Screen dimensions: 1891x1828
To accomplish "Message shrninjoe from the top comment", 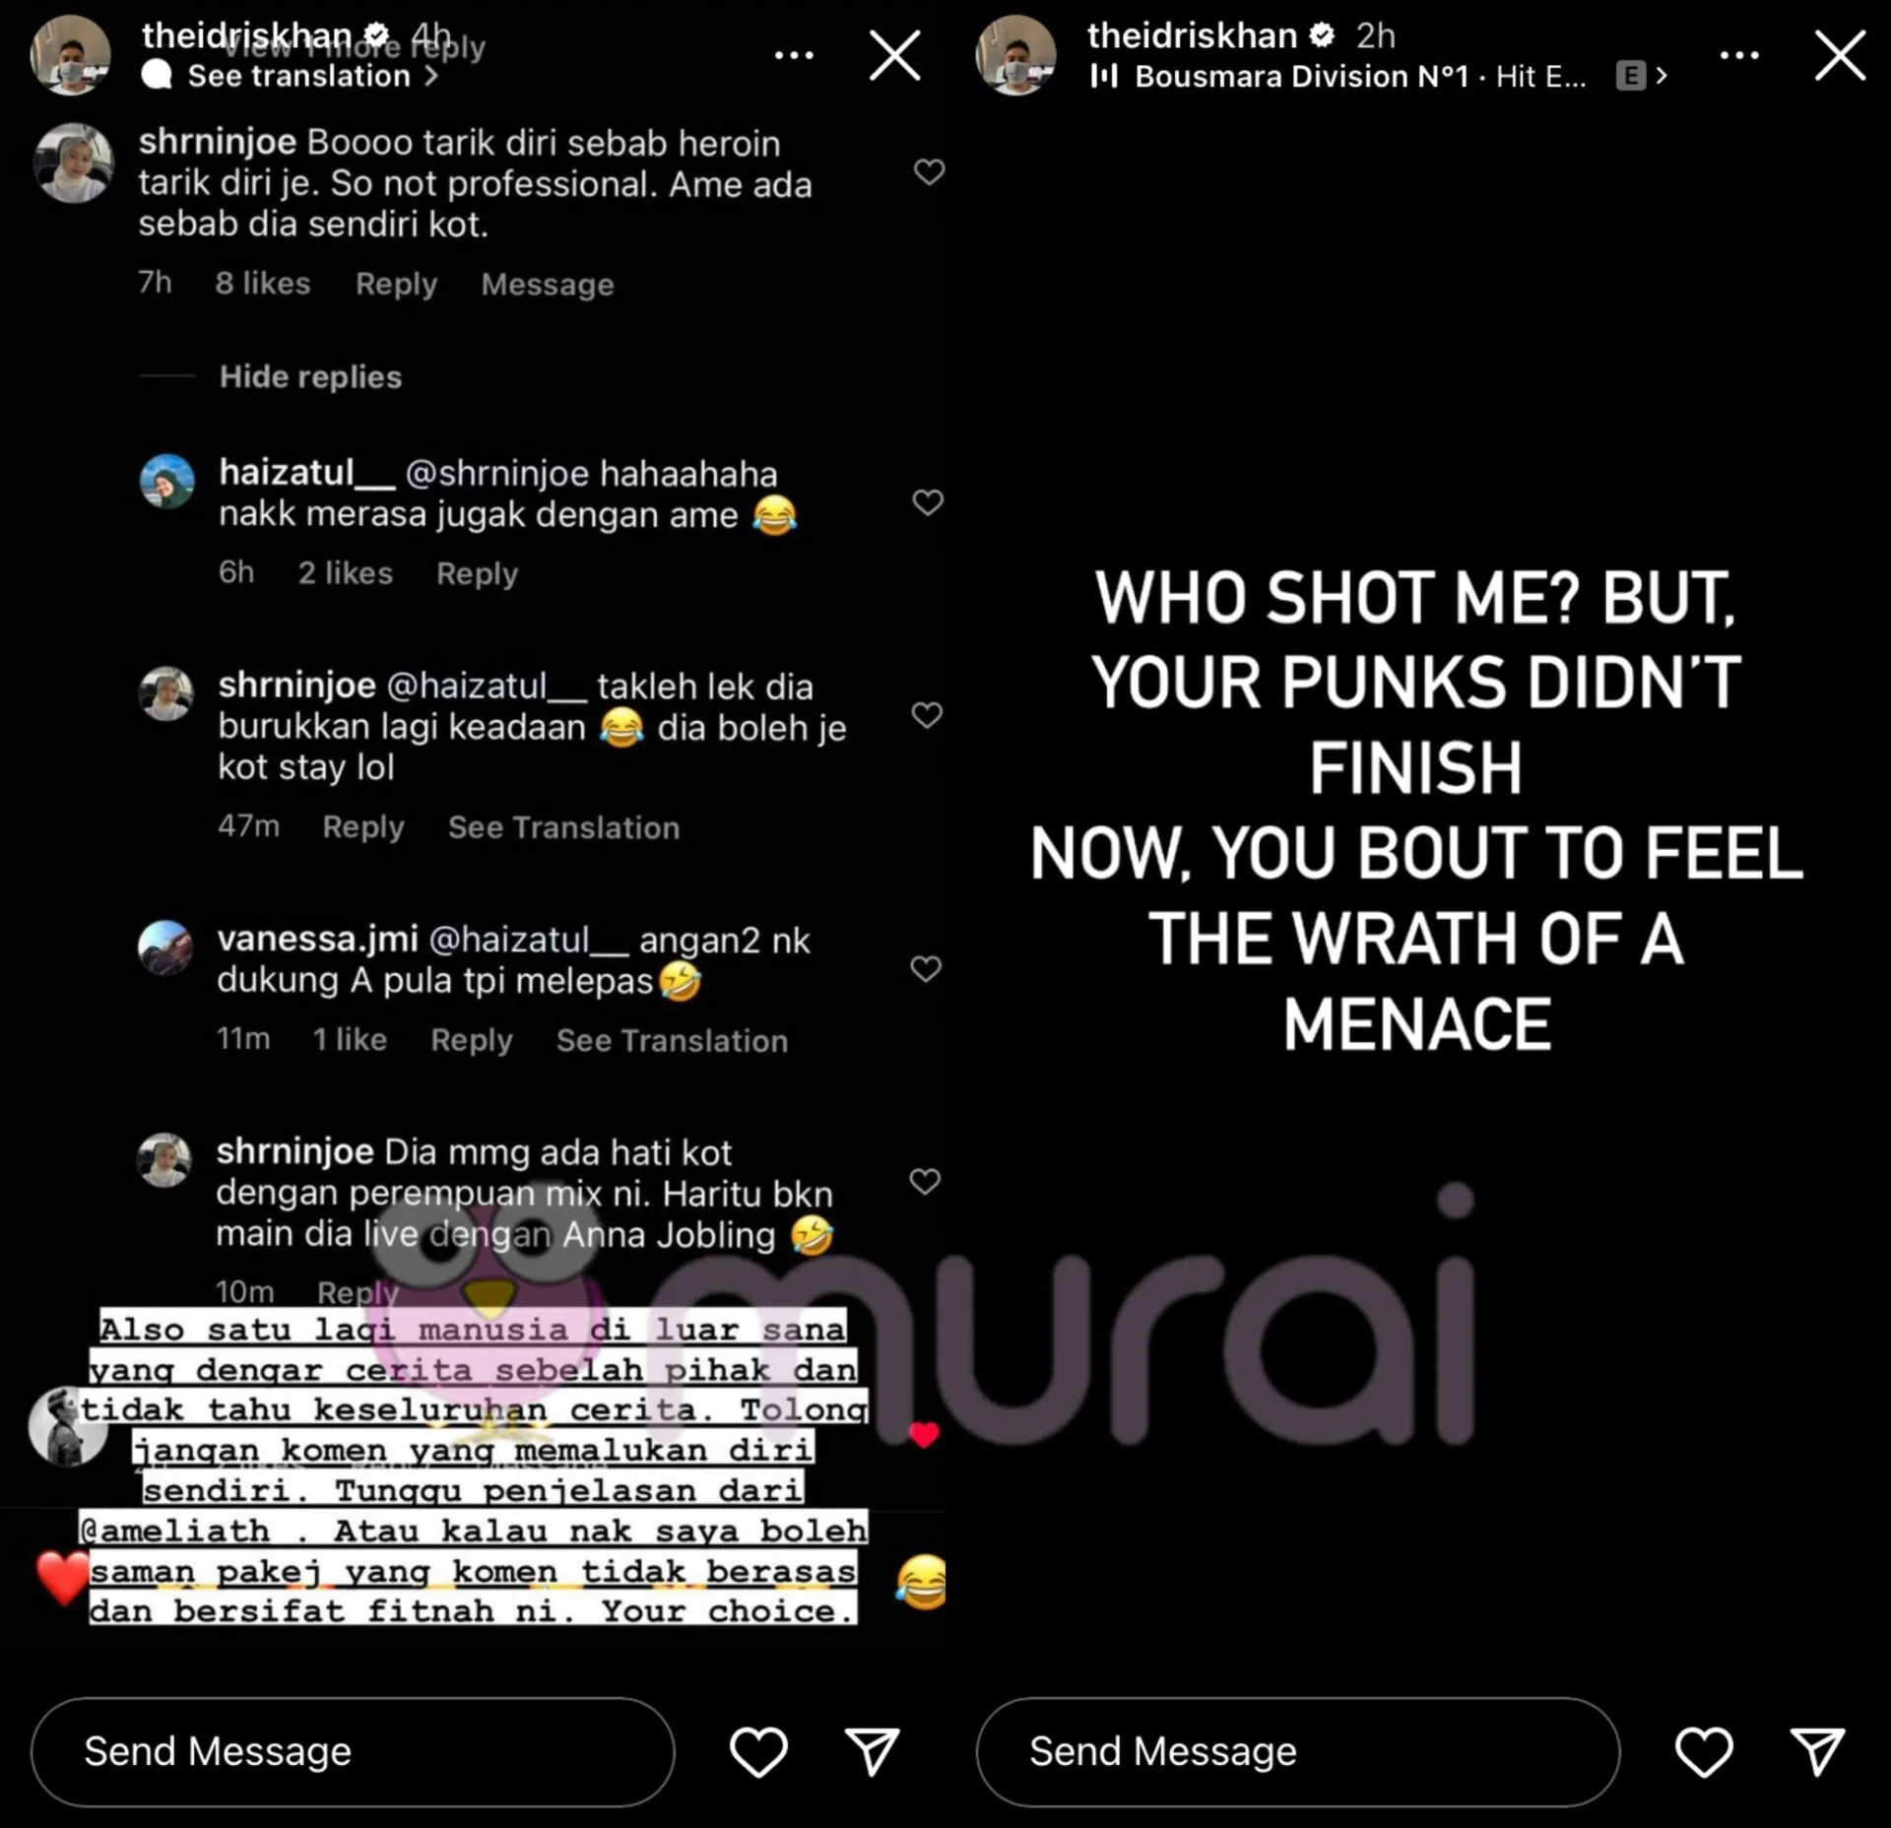I will tap(548, 285).
